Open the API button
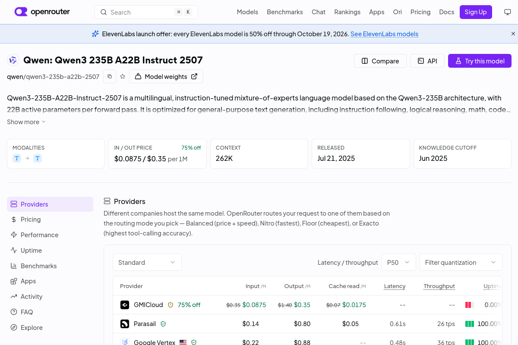 click(427, 61)
